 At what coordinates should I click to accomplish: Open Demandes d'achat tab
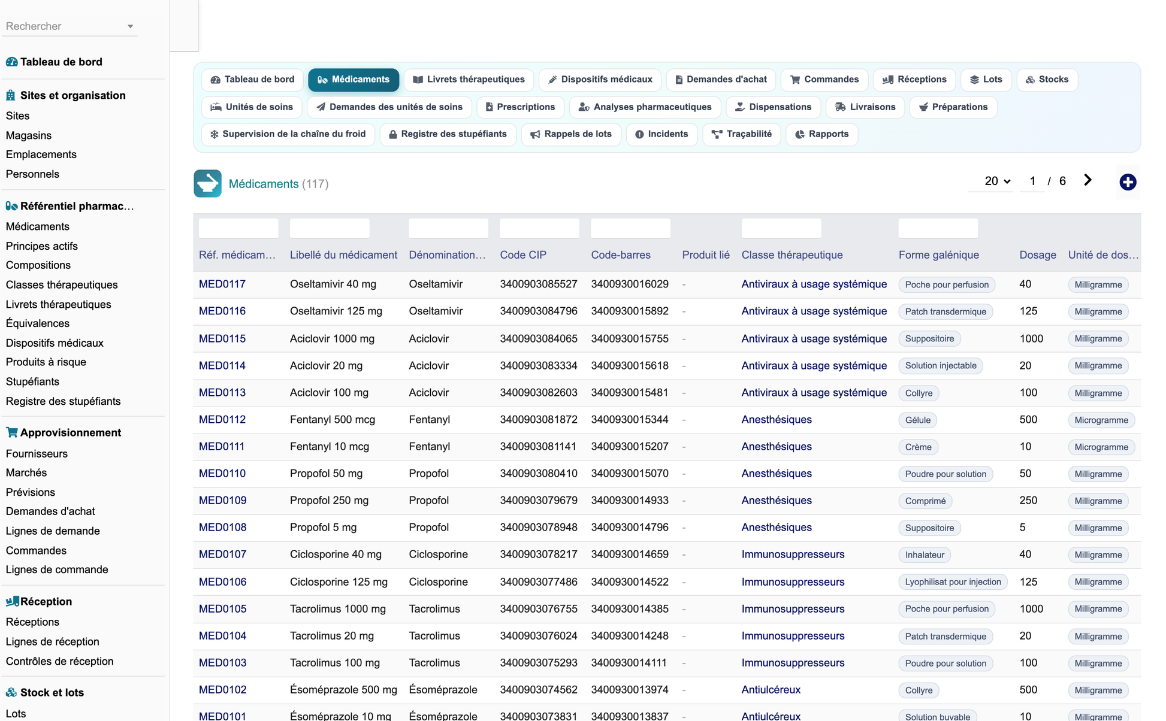click(721, 80)
